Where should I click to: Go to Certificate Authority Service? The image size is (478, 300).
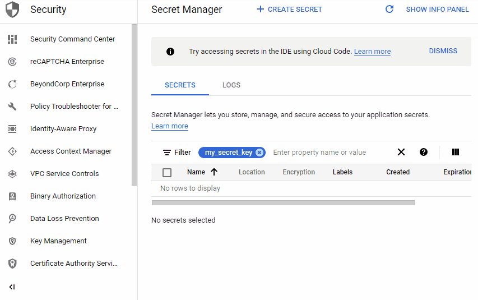click(x=74, y=264)
